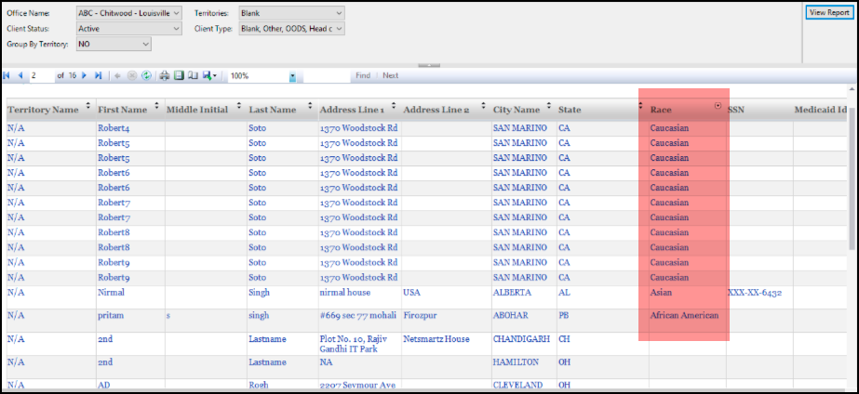Image resolution: width=859 pixels, height=394 pixels.
Task: Open the zoom percentage dropdown
Action: [x=292, y=76]
